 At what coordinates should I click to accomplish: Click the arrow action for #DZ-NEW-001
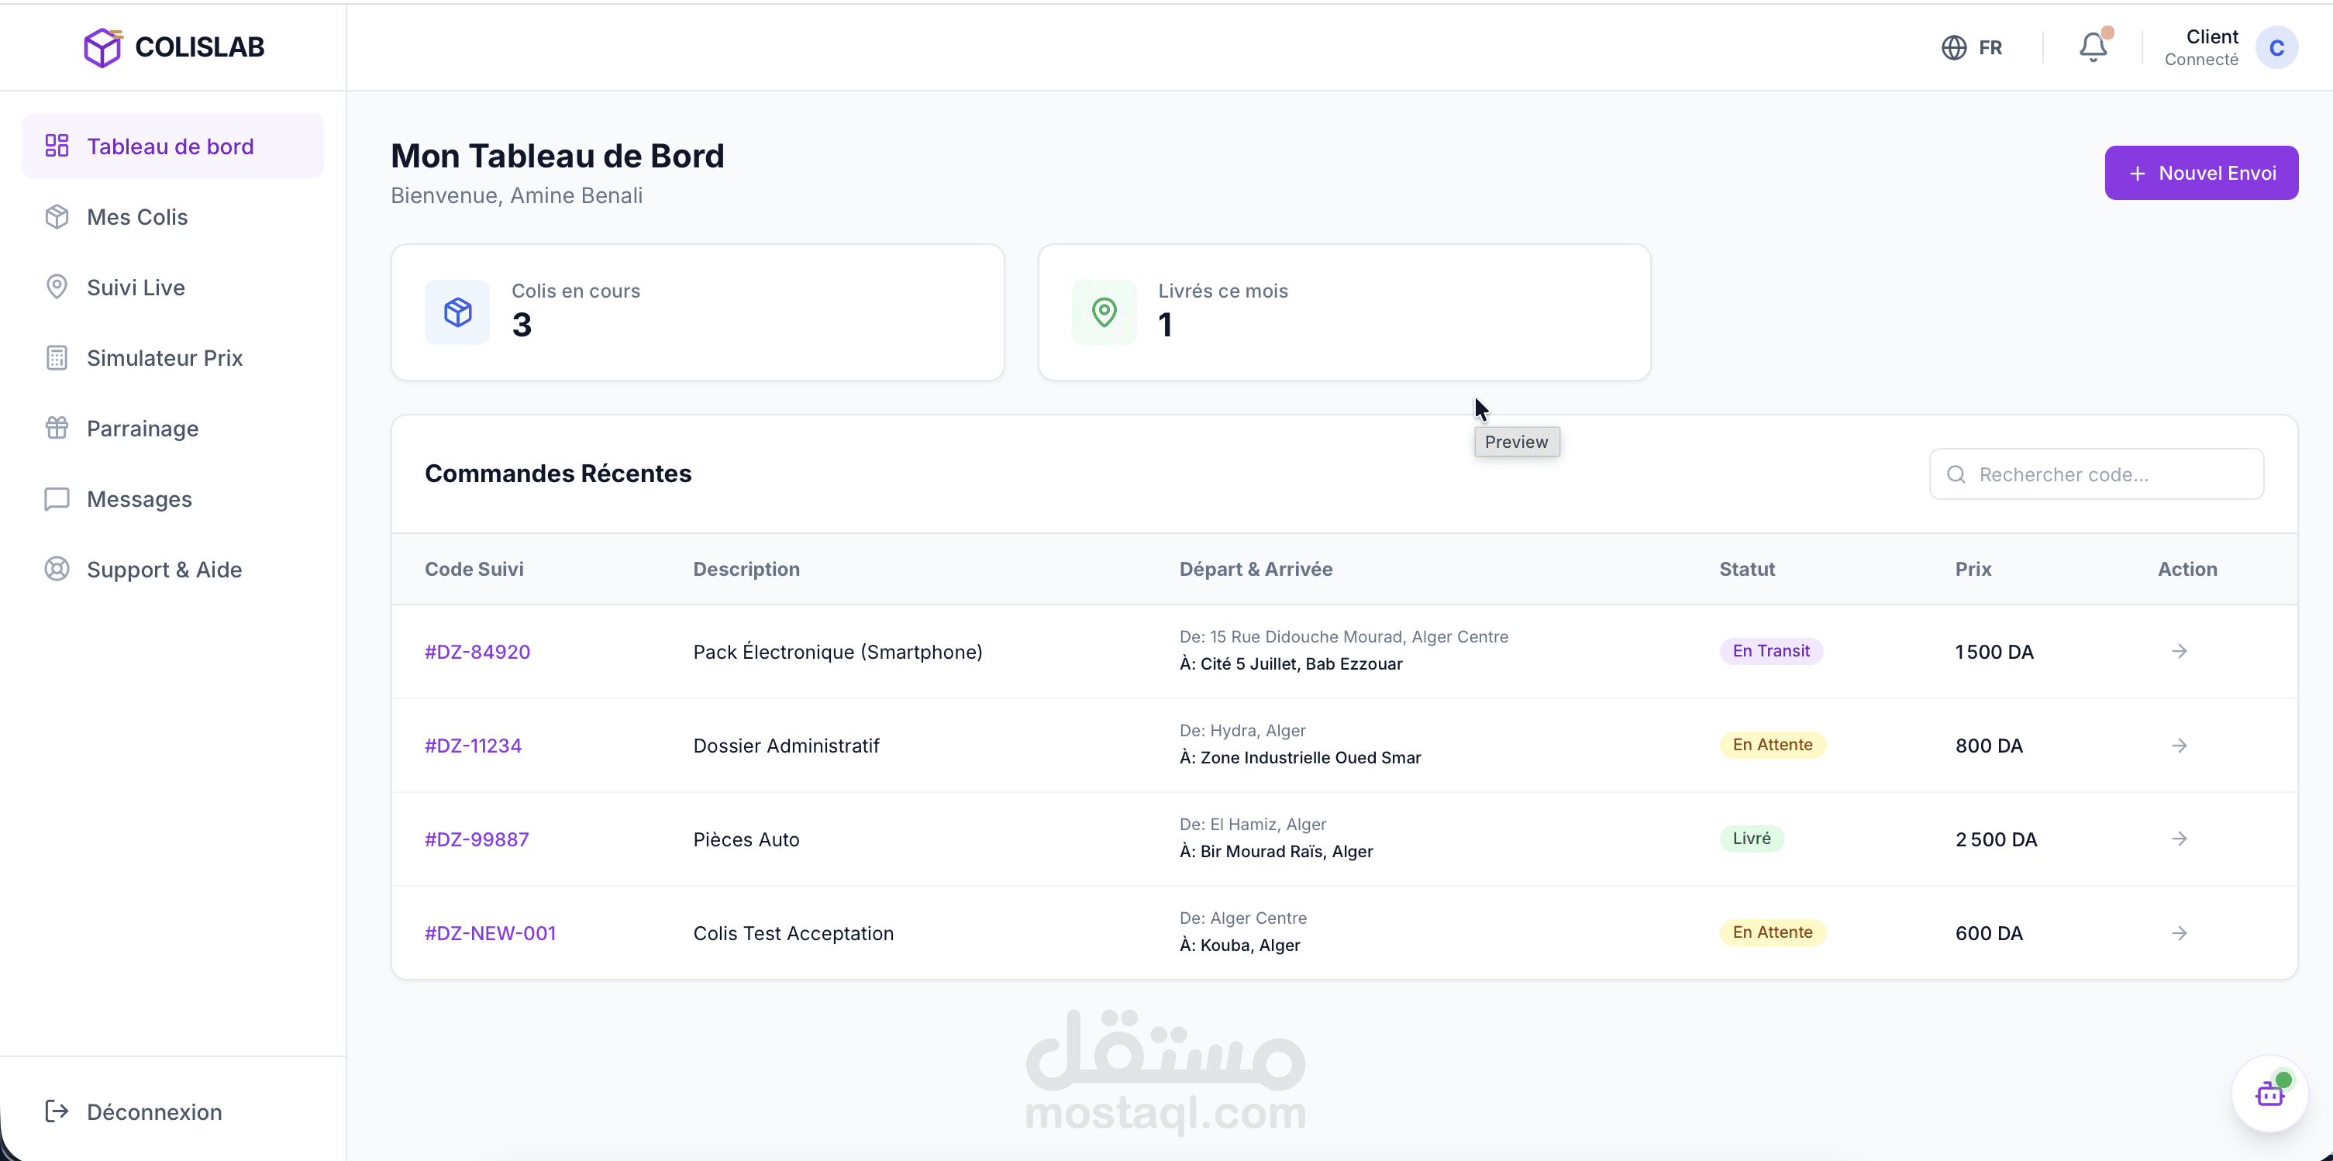click(x=2179, y=933)
